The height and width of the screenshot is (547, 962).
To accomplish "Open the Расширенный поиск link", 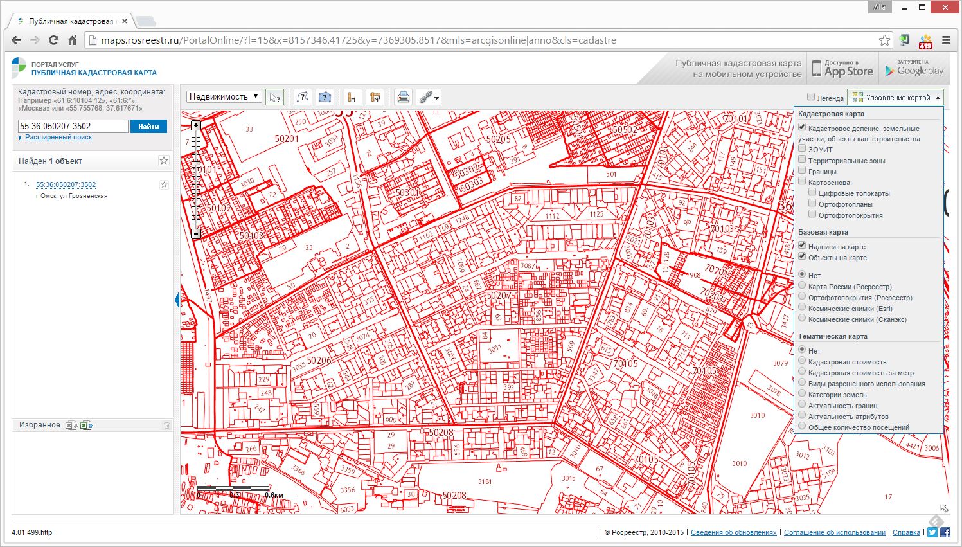I will coord(58,138).
